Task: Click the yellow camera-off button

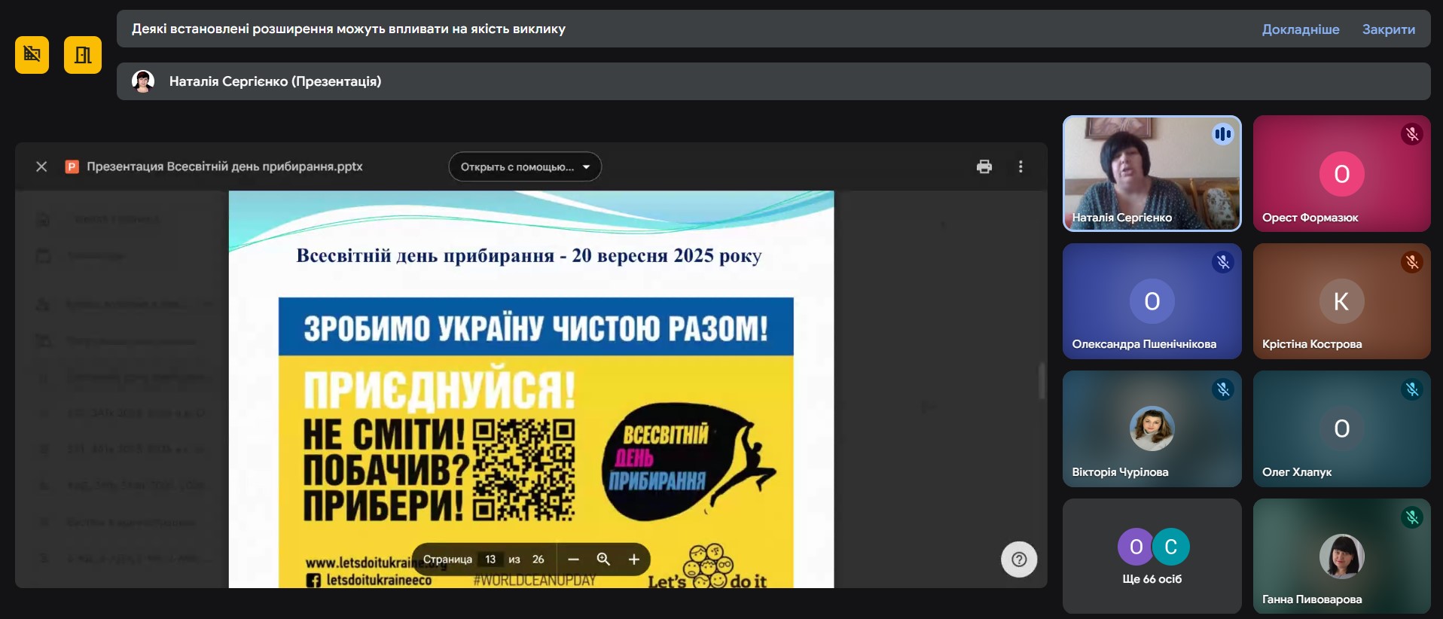Action: (32, 55)
